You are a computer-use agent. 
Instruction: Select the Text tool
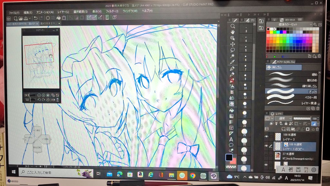click(231, 139)
